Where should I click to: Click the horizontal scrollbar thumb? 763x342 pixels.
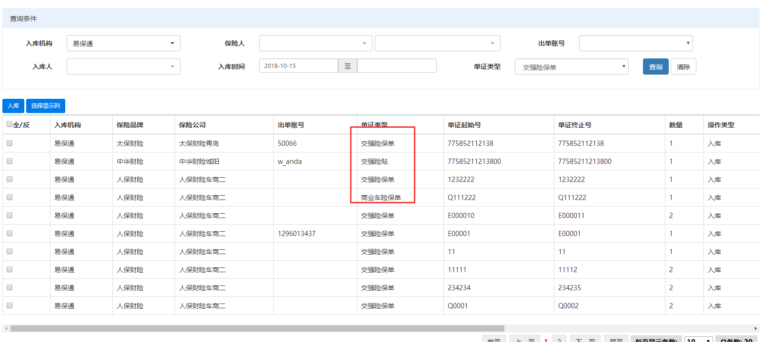(x=257, y=328)
